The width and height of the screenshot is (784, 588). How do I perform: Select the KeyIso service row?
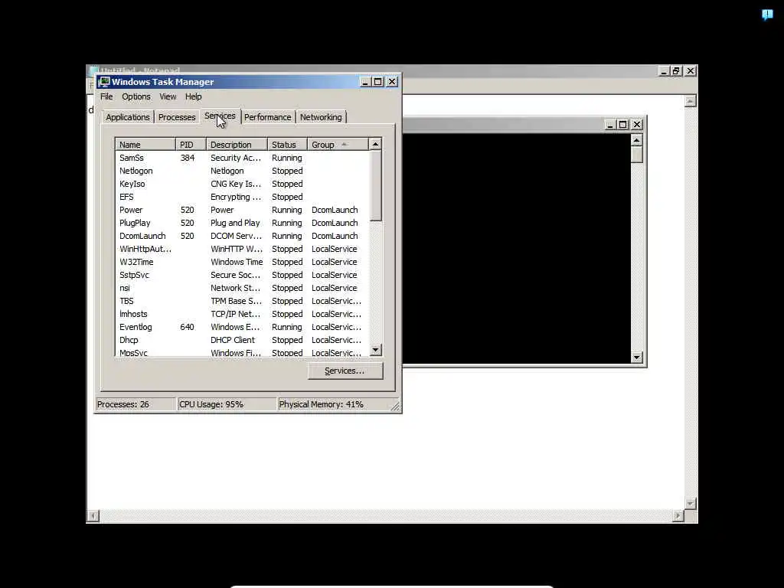coord(242,184)
